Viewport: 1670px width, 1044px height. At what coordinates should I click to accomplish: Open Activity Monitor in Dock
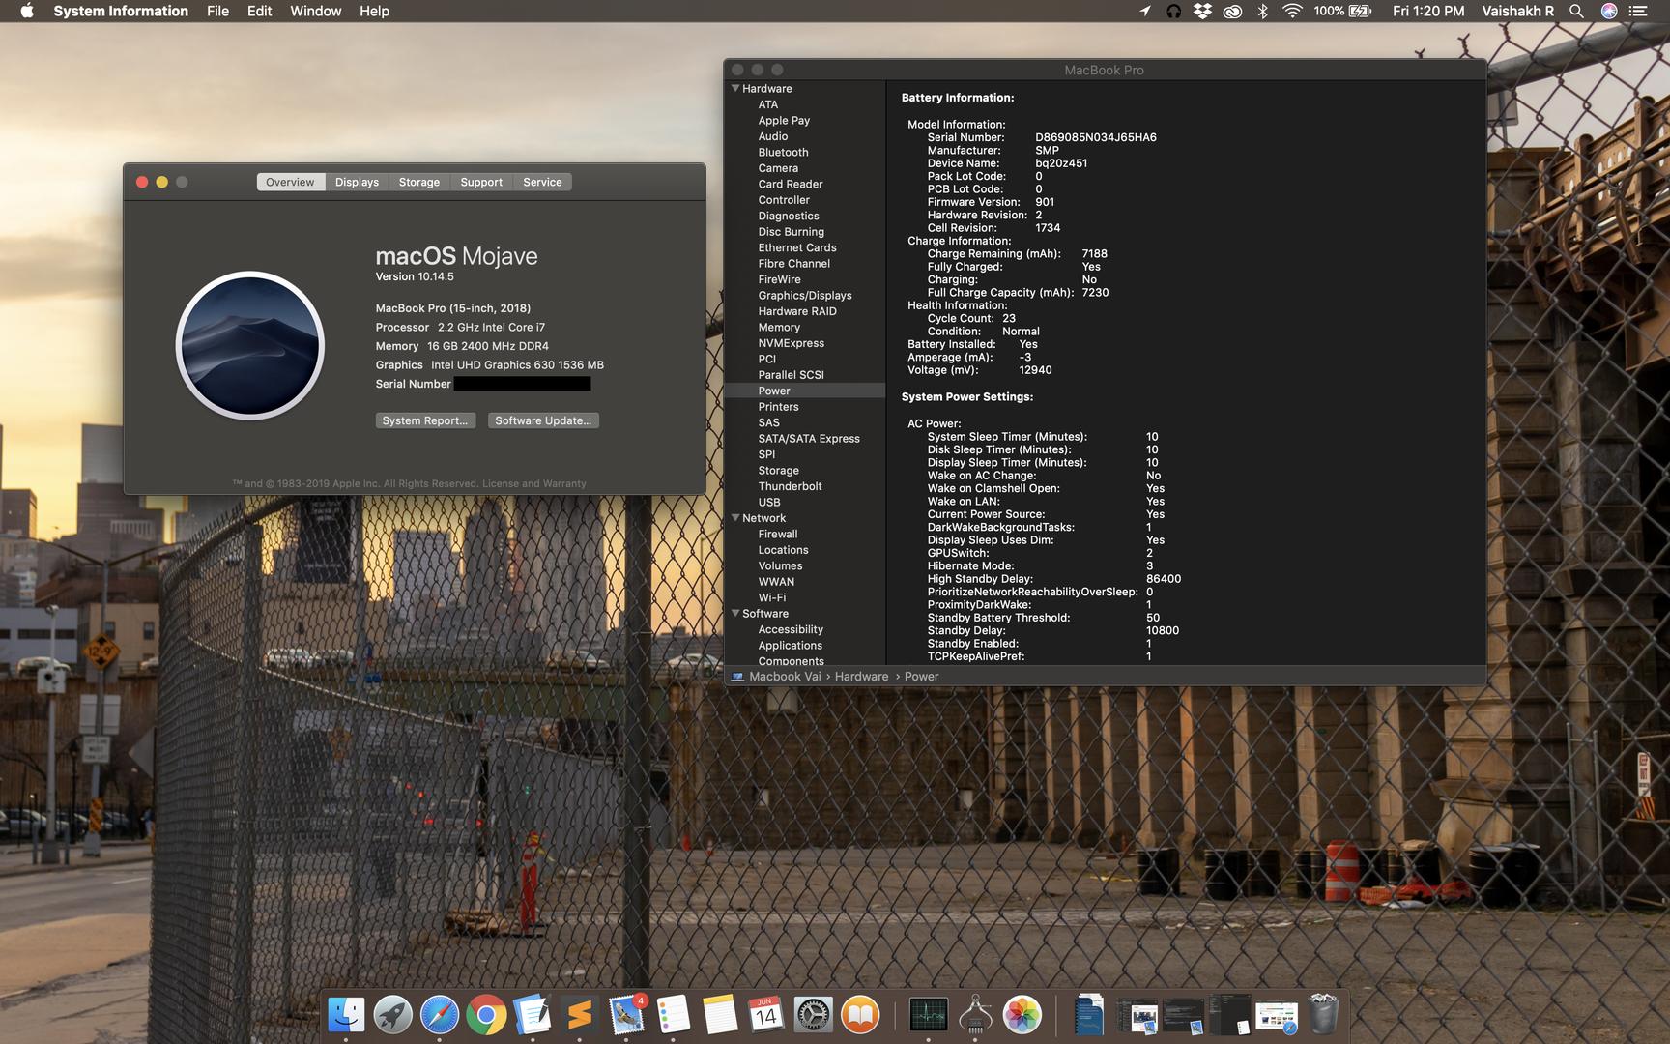coord(929,1015)
